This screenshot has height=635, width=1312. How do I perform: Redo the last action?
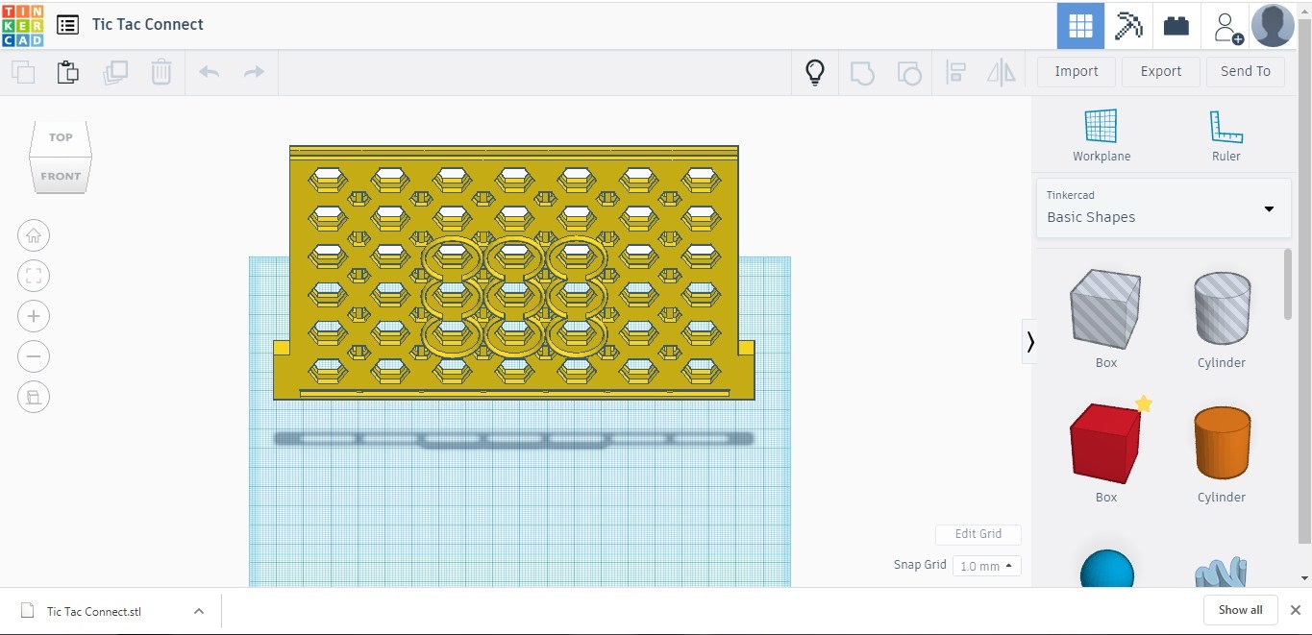253,71
